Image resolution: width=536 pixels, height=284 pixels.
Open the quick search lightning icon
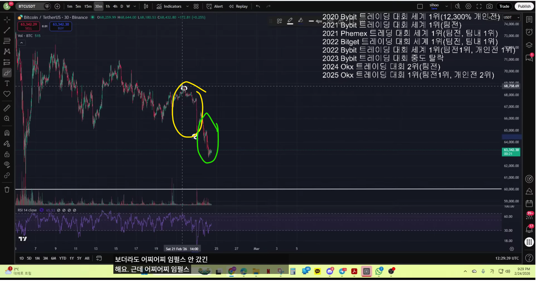pyautogui.click(x=458, y=6)
